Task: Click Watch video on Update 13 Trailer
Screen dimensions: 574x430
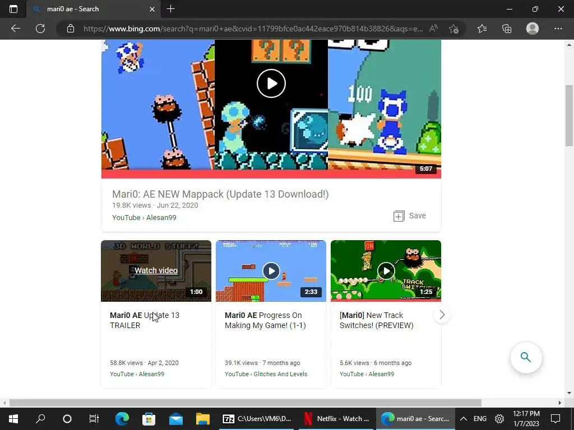Action: pyautogui.click(x=156, y=270)
